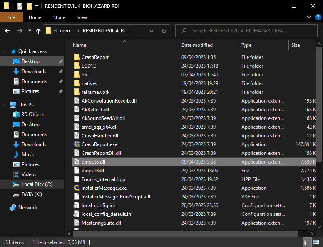This screenshot has height=247, width=323.
Task: Open the File menu tab
Action: (11, 17)
